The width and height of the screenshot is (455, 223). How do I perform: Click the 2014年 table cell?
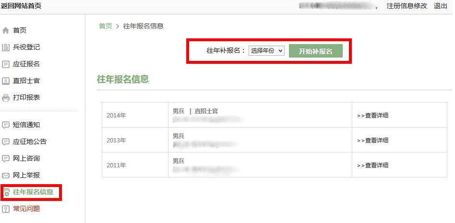135,115
